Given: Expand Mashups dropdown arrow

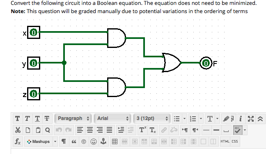Looking at the screenshot, I should (x=55, y=141).
